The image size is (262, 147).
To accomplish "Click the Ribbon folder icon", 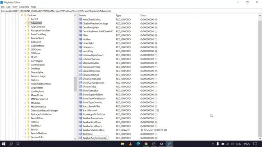I will [29, 122].
